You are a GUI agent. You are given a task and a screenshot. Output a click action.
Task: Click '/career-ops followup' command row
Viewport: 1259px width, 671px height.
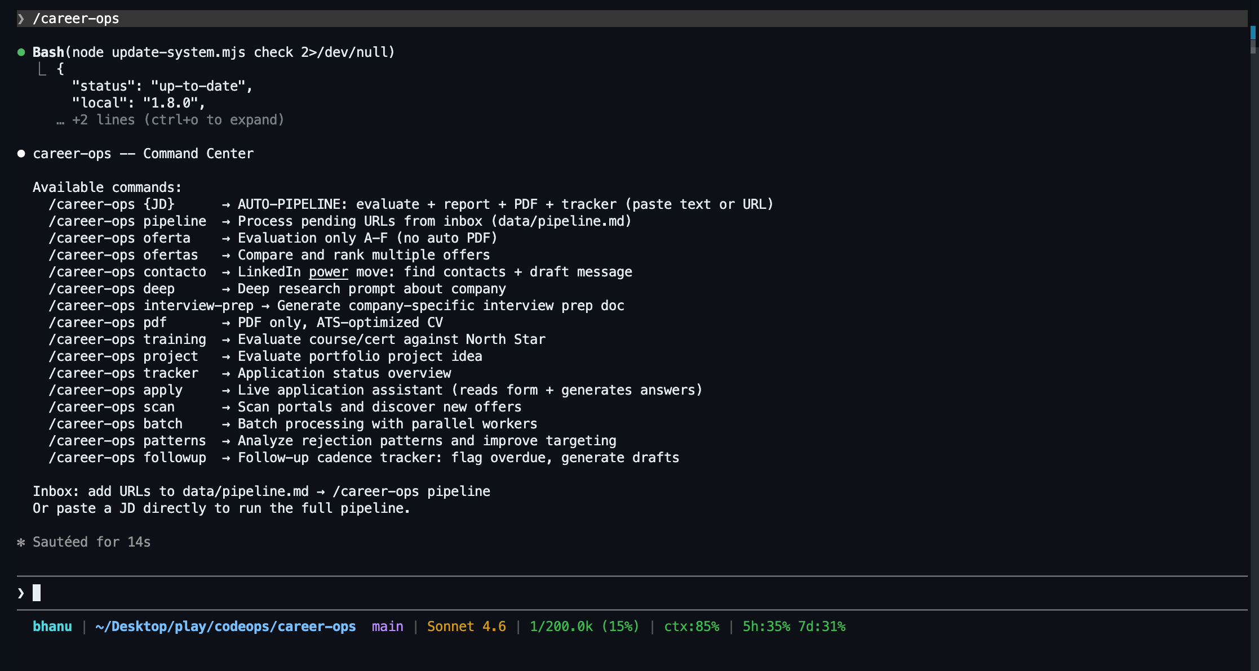coord(364,458)
